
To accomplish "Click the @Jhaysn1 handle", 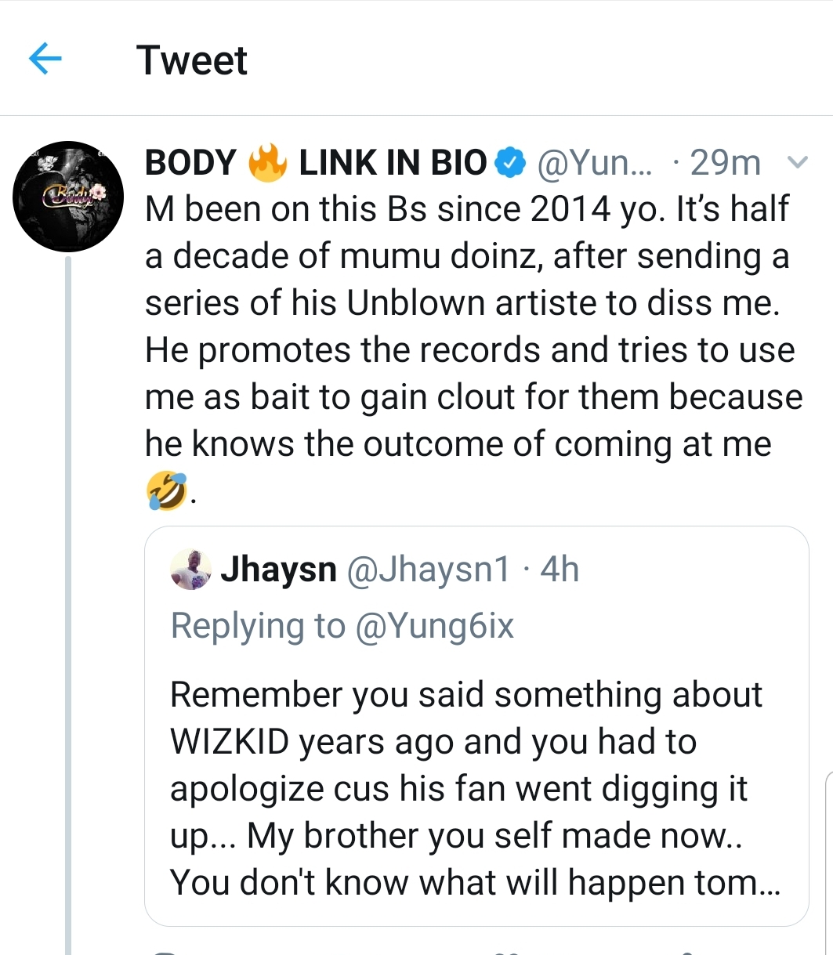I will (x=427, y=570).
